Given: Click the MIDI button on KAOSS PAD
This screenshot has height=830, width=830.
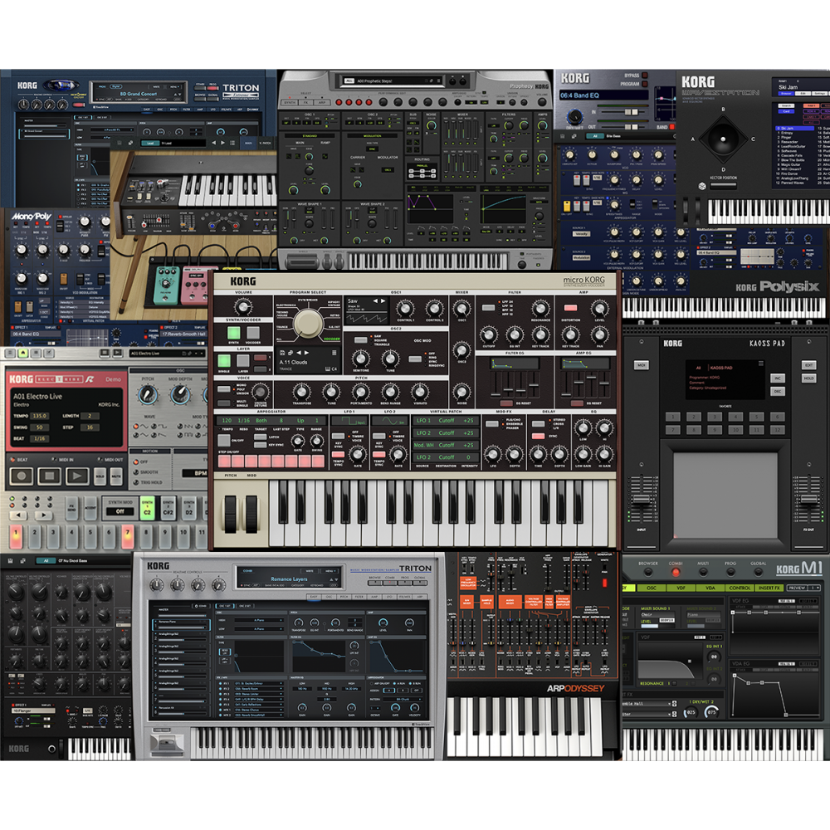Looking at the screenshot, I should click(641, 365).
